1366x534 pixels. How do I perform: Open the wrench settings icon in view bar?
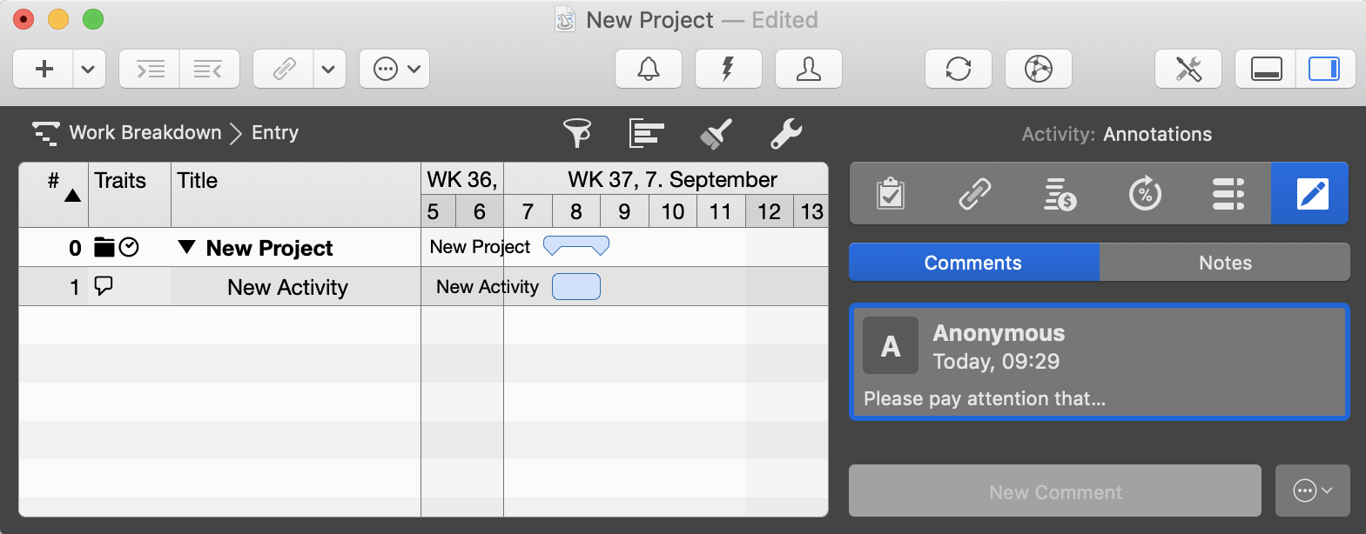coord(785,133)
